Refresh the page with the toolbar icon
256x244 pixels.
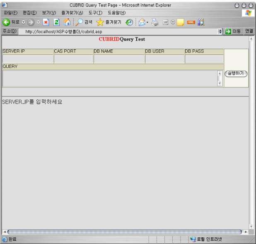pyautogui.click(x=57, y=22)
